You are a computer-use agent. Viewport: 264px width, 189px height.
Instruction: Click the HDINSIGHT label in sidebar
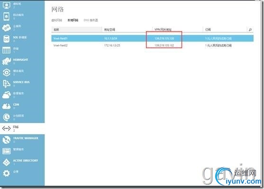pos(20,60)
